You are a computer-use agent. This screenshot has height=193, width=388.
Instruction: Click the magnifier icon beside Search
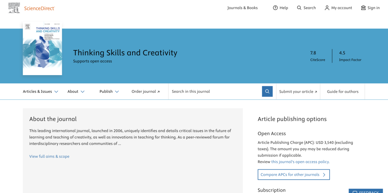(299, 8)
